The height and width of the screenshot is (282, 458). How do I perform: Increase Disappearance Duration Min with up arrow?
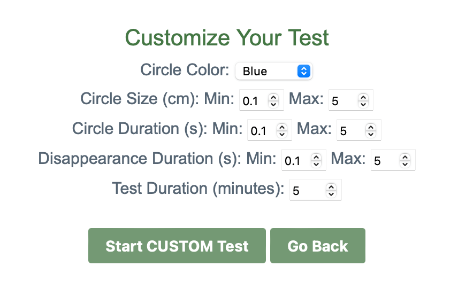316,157
